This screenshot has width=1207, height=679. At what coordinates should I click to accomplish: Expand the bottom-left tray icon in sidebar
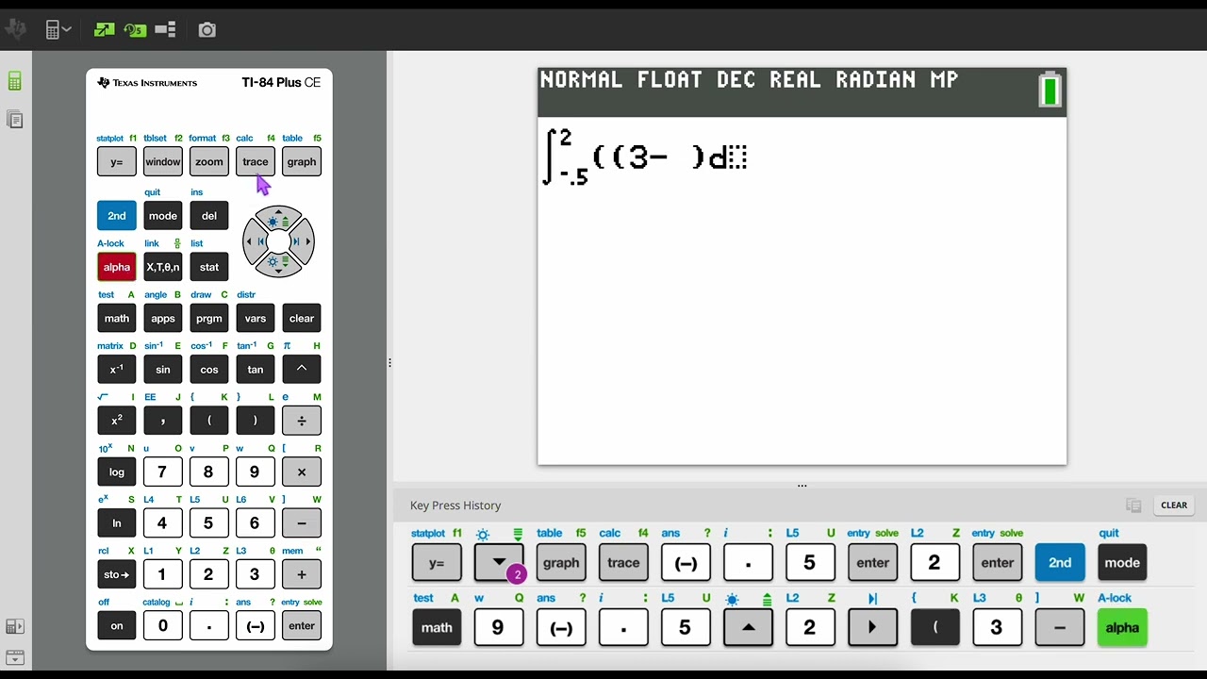tap(15, 658)
